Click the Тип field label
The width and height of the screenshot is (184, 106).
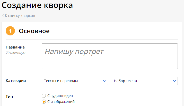[x=9, y=96]
